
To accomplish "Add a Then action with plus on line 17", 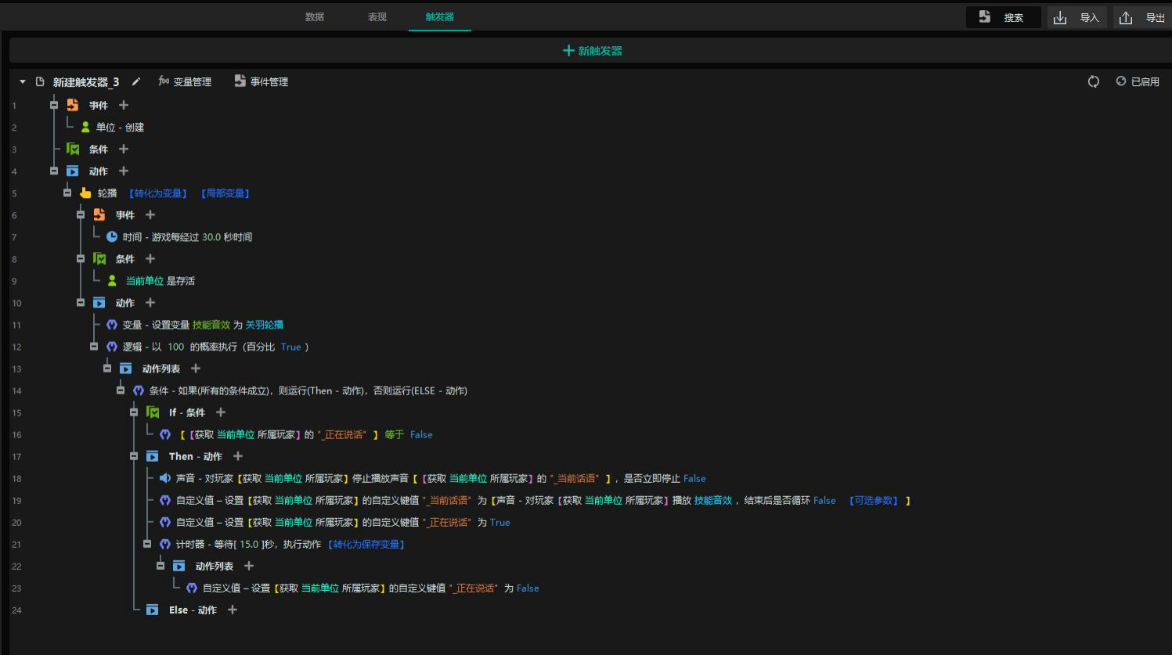I will tap(238, 455).
